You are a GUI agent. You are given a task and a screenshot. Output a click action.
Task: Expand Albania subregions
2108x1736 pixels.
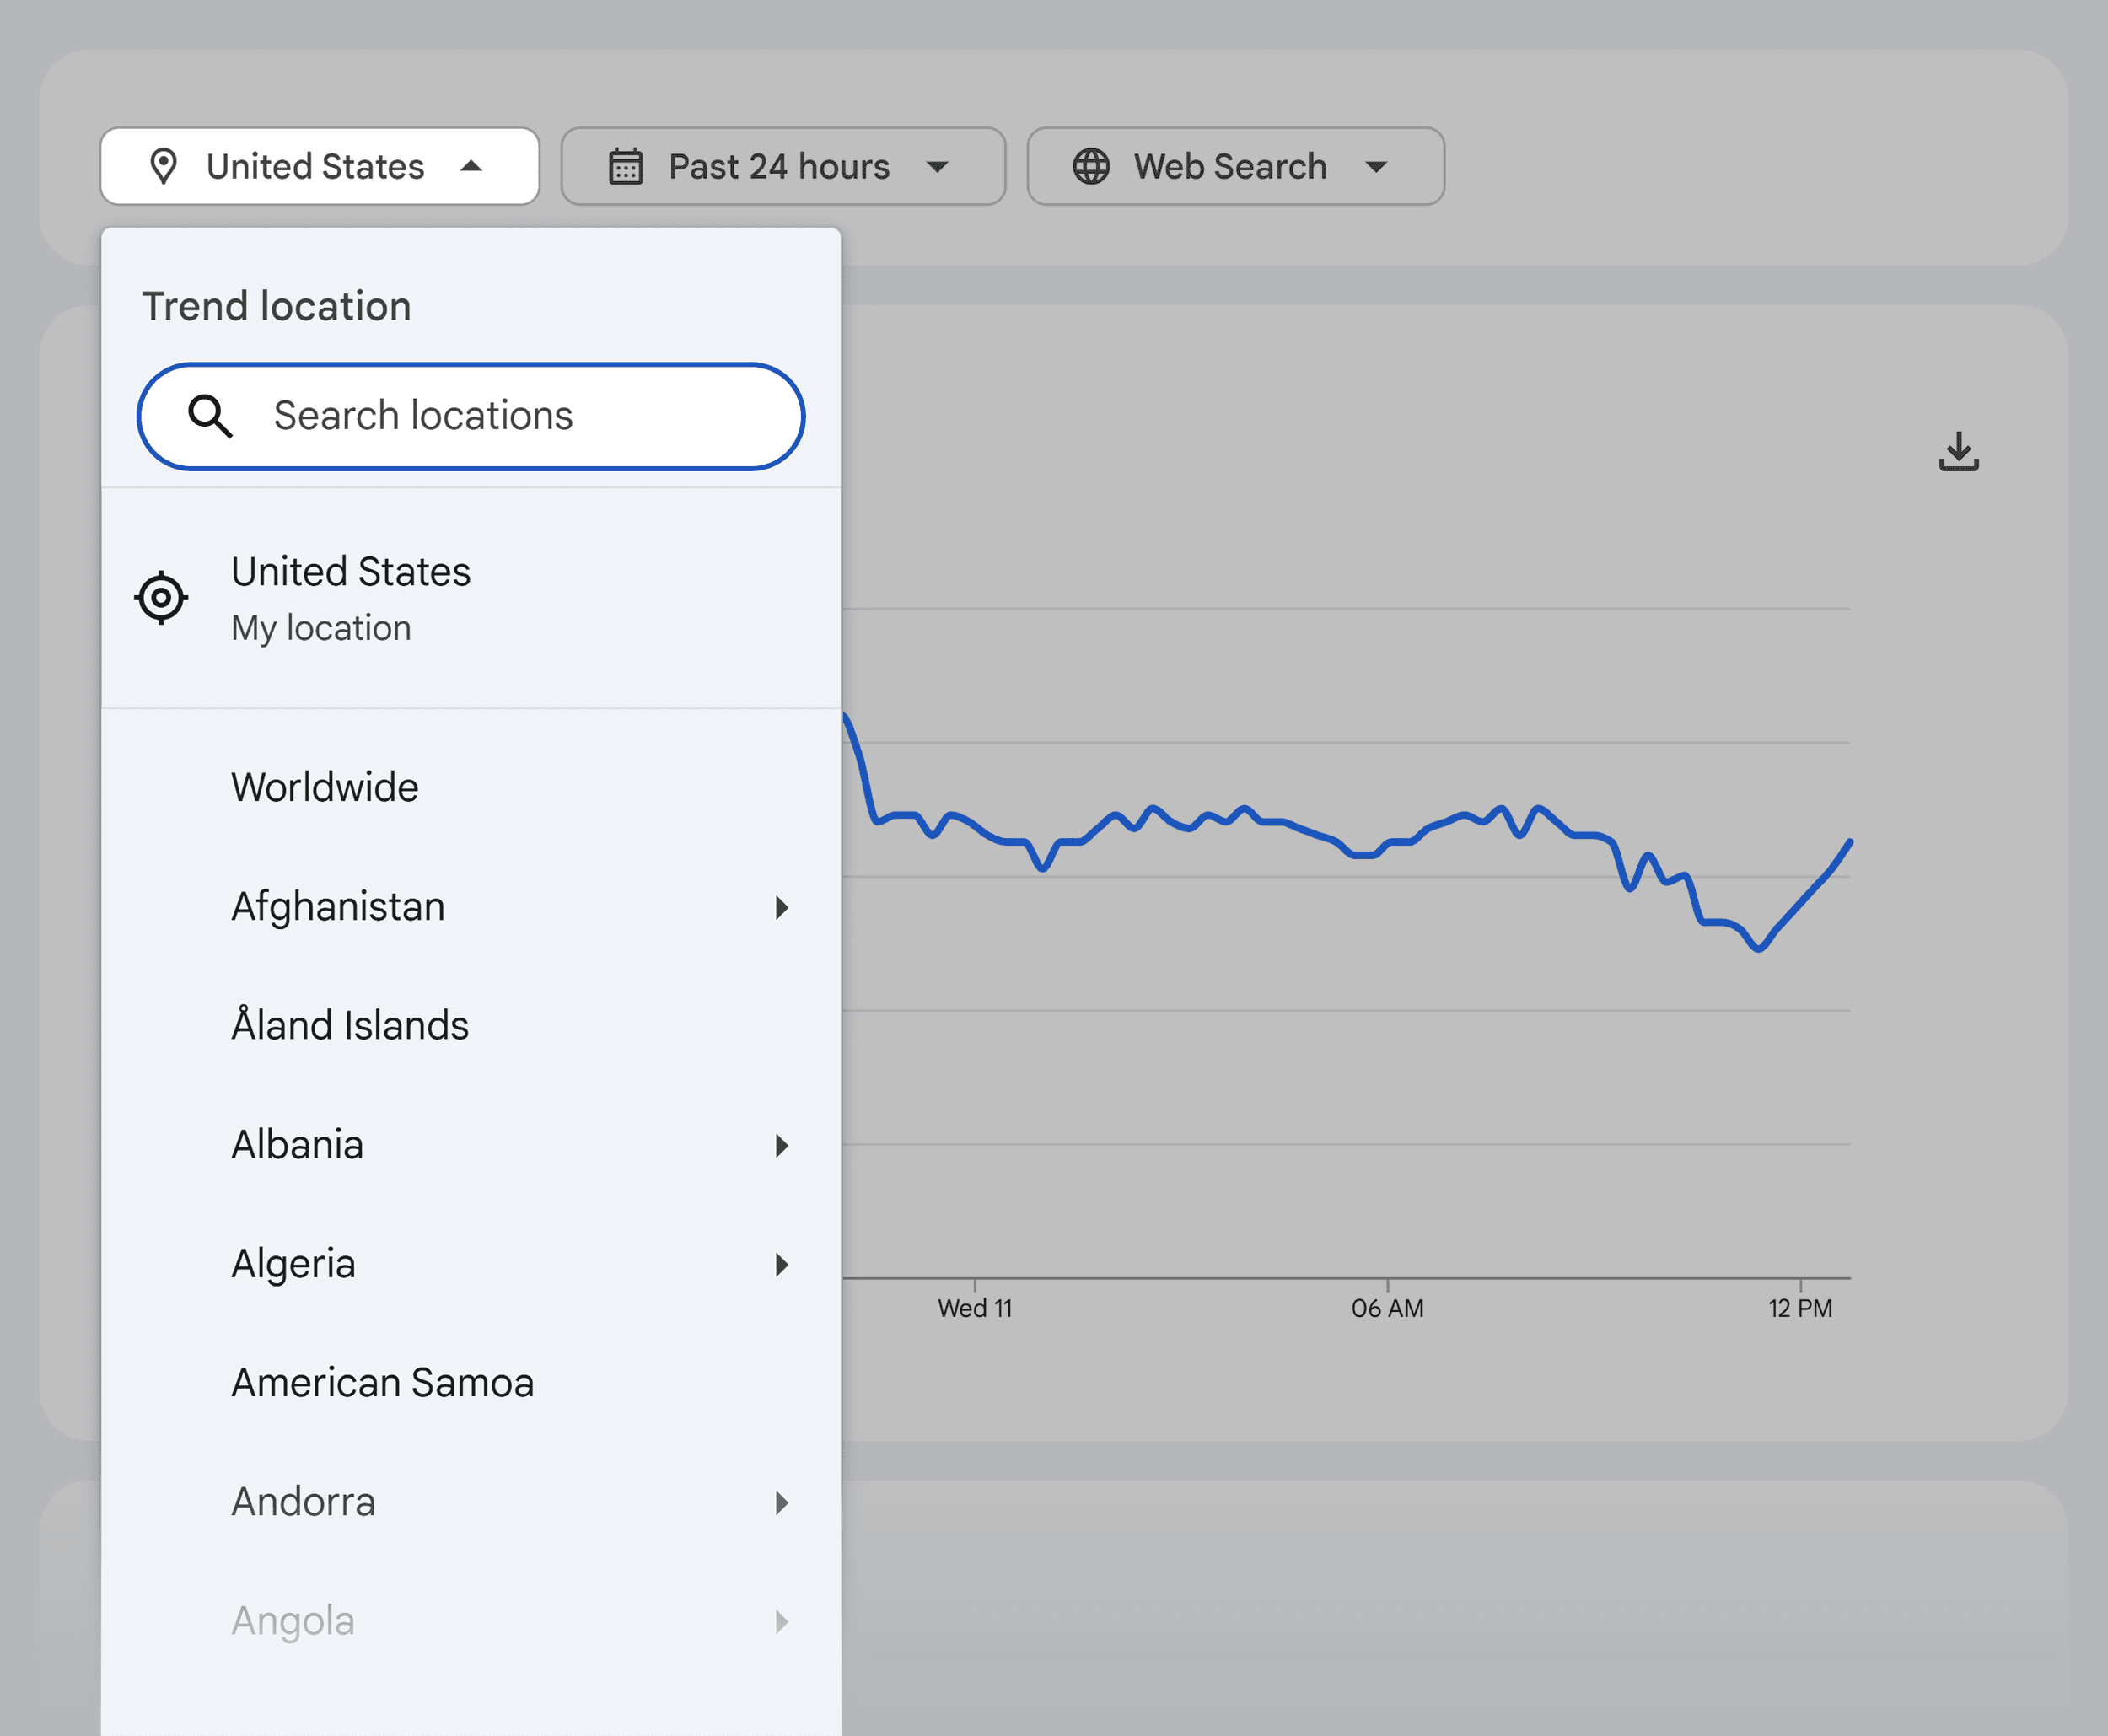tap(781, 1146)
